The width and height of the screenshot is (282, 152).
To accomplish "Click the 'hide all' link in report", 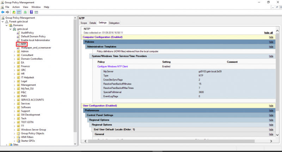I will click(x=269, y=33).
